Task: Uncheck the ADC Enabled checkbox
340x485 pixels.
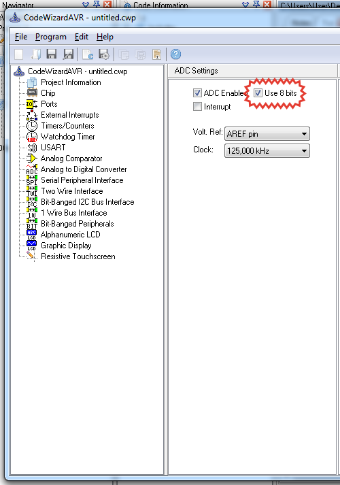Action: (197, 93)
